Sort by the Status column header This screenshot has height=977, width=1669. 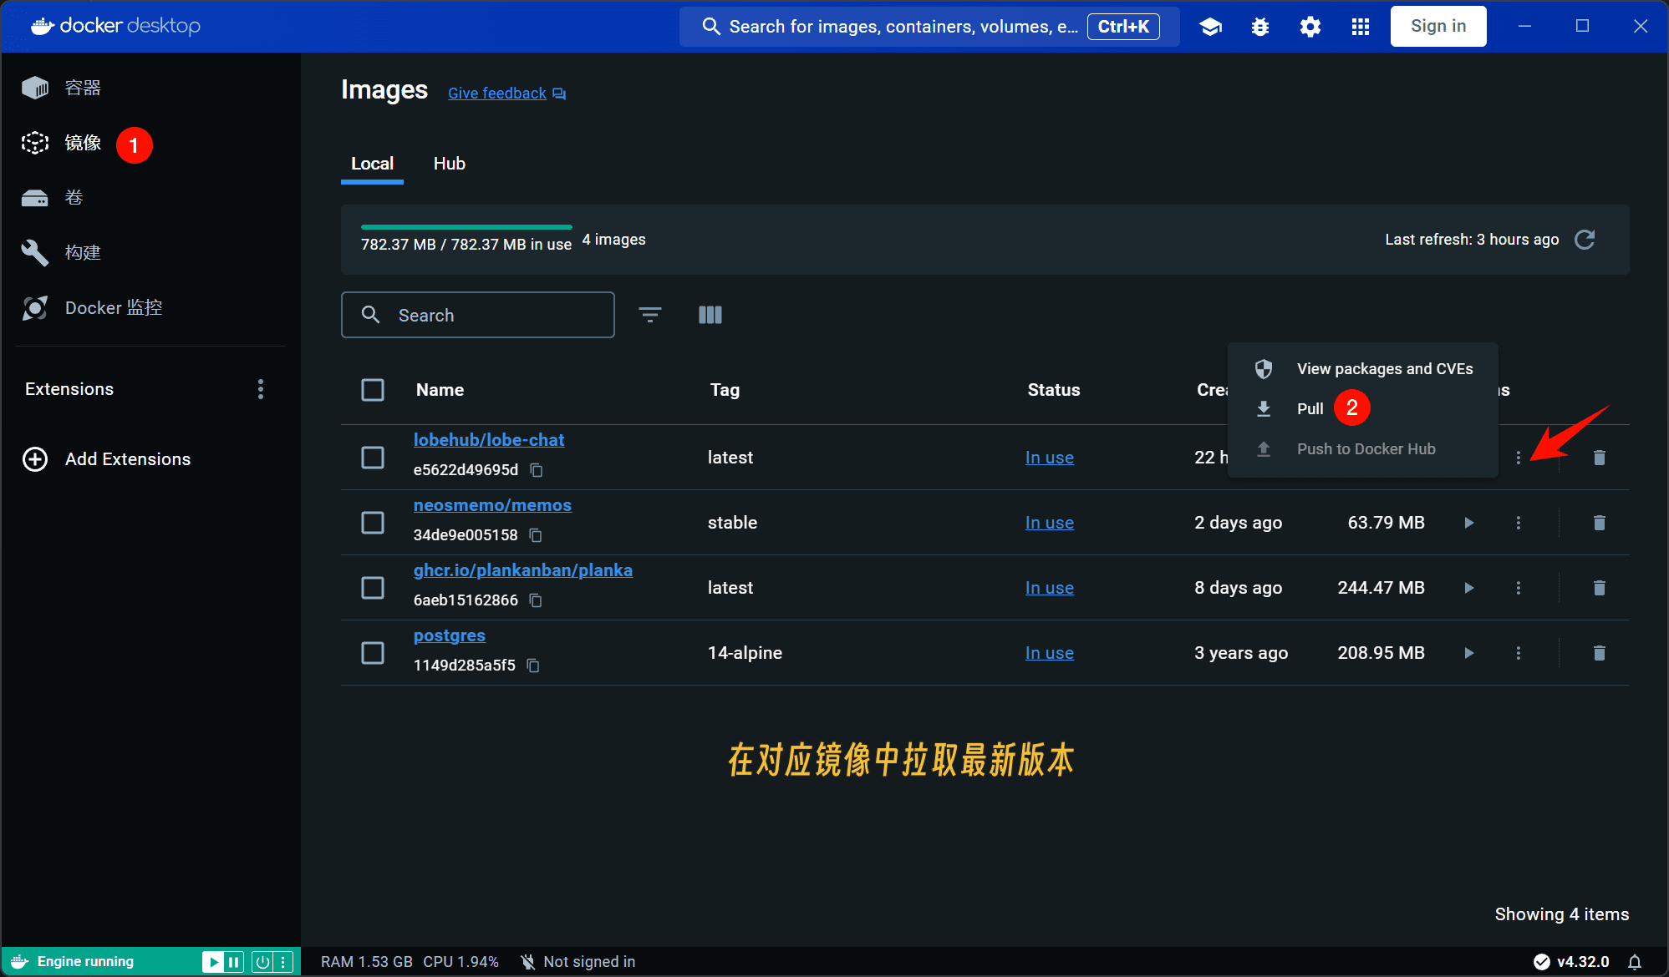(1054, 390)
